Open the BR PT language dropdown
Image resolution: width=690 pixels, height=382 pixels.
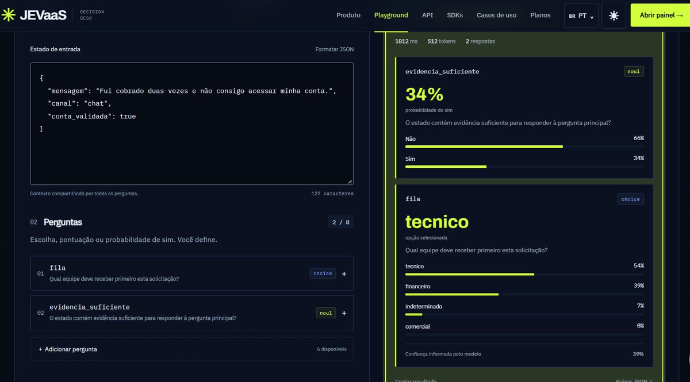(x=581, y=16)
